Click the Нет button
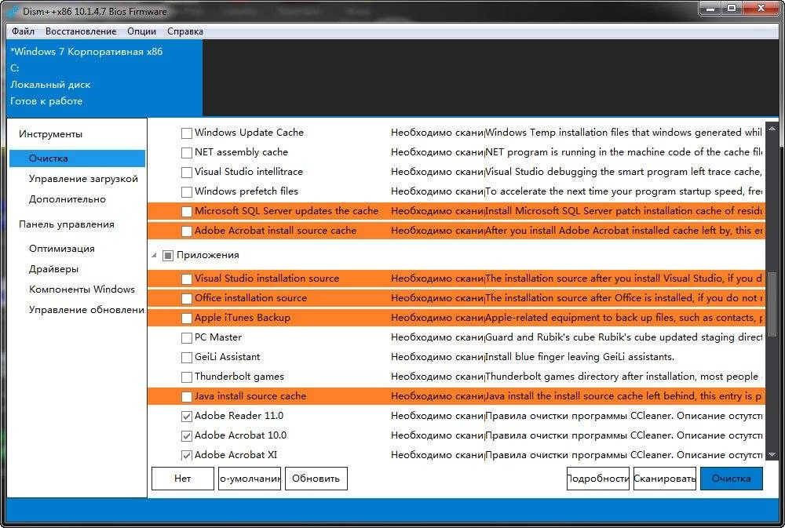This screenshot has width=785, height=528. click(x=183, y=479)
